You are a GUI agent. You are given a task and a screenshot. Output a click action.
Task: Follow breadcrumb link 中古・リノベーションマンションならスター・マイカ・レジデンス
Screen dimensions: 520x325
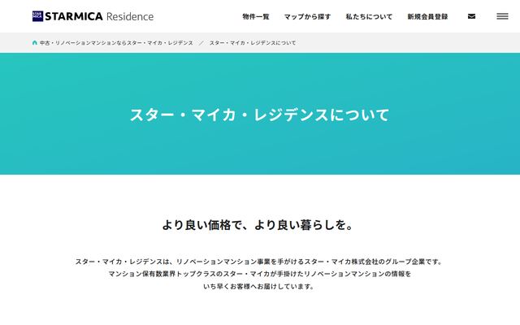[116, 43]
